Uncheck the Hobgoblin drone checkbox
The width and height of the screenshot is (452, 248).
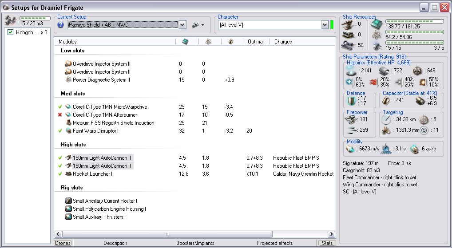11,32
